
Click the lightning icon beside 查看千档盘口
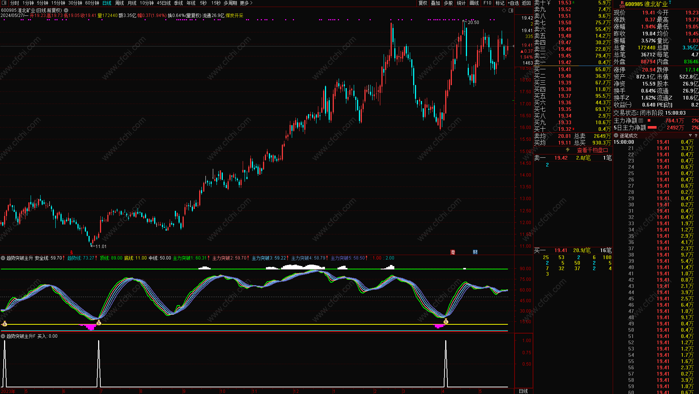[568, 150]
